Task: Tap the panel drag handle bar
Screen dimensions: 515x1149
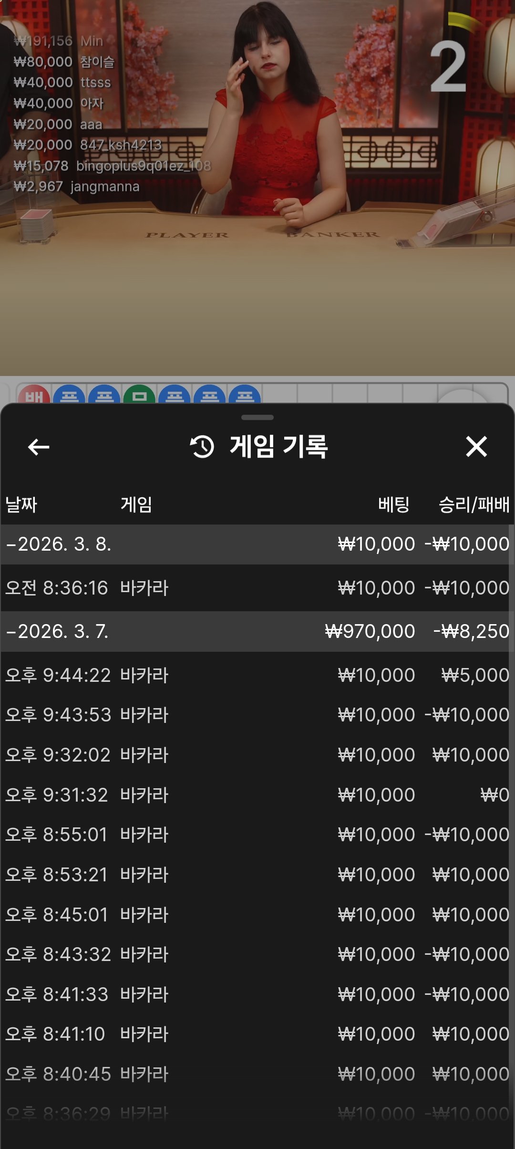Action: point(257,418)
